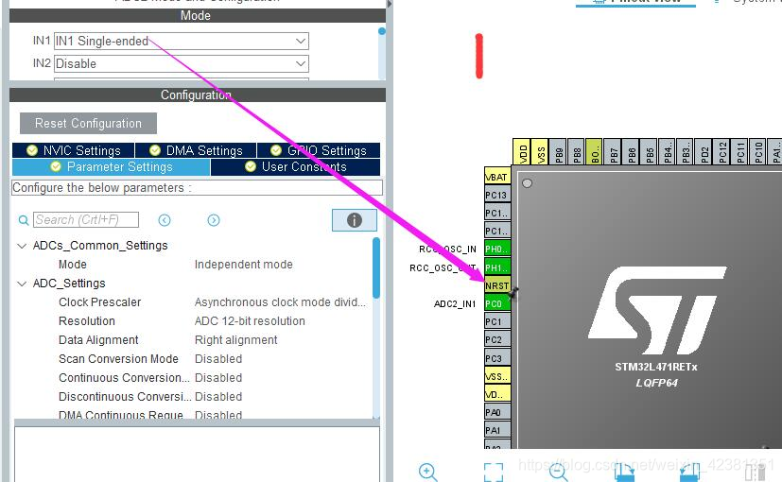This screenshot has width=782, height=482.
Task: Select the Continuous Conversion row
Action: 195,378
